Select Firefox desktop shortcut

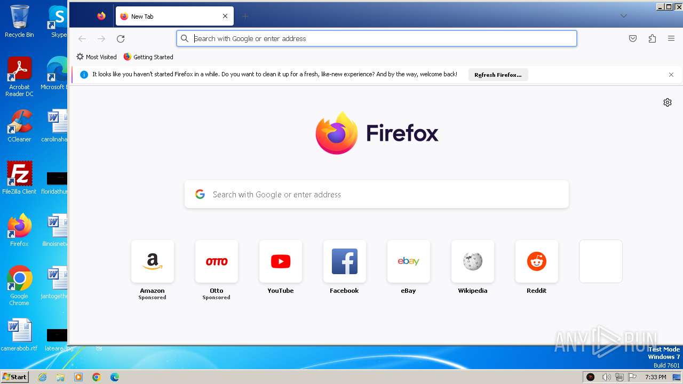click(x=19, y=230)
